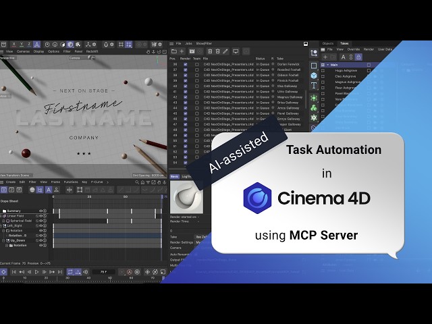Click the automatic mode 'A' icon in timeline
This screenshot has width=432, height=324.
[49, 190]
